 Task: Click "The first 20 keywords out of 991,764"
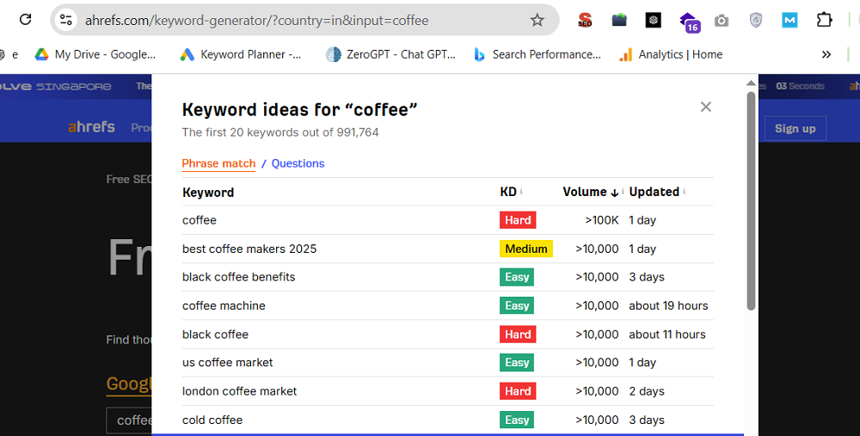pos(280,132)
